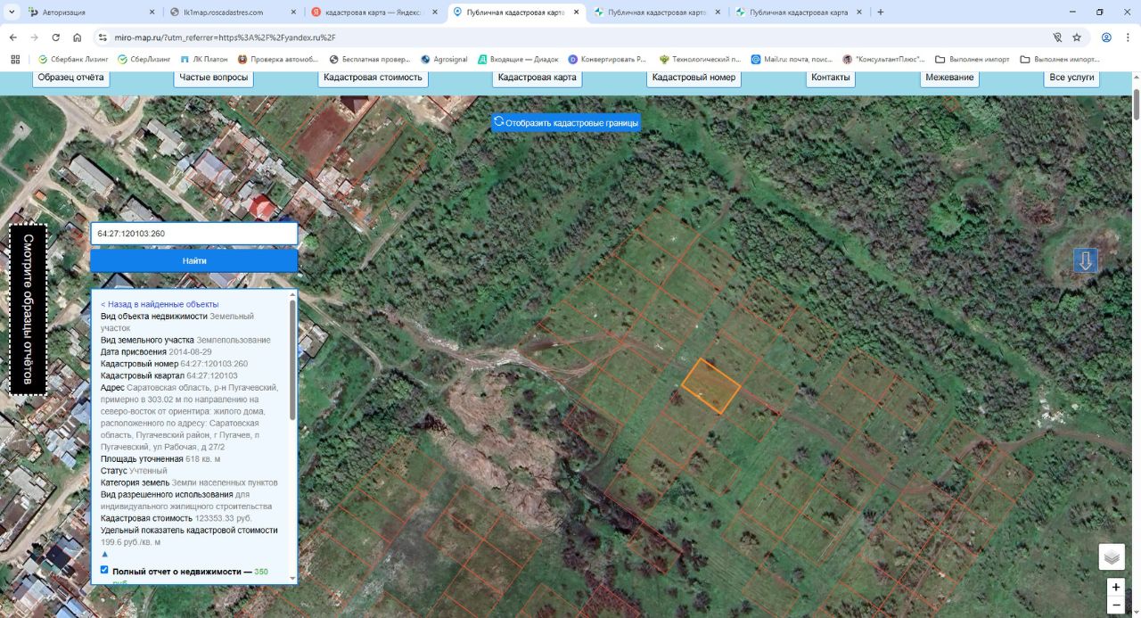
Task: Open the Chrome three-dot menu
Action: tap(1128, 37)
